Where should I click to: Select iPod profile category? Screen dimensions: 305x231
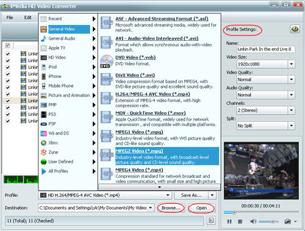pyautogui.click(x=68, y=67)
